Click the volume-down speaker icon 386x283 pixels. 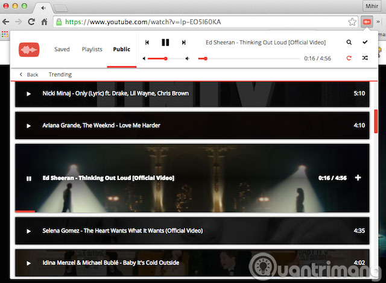click(144, 58)
